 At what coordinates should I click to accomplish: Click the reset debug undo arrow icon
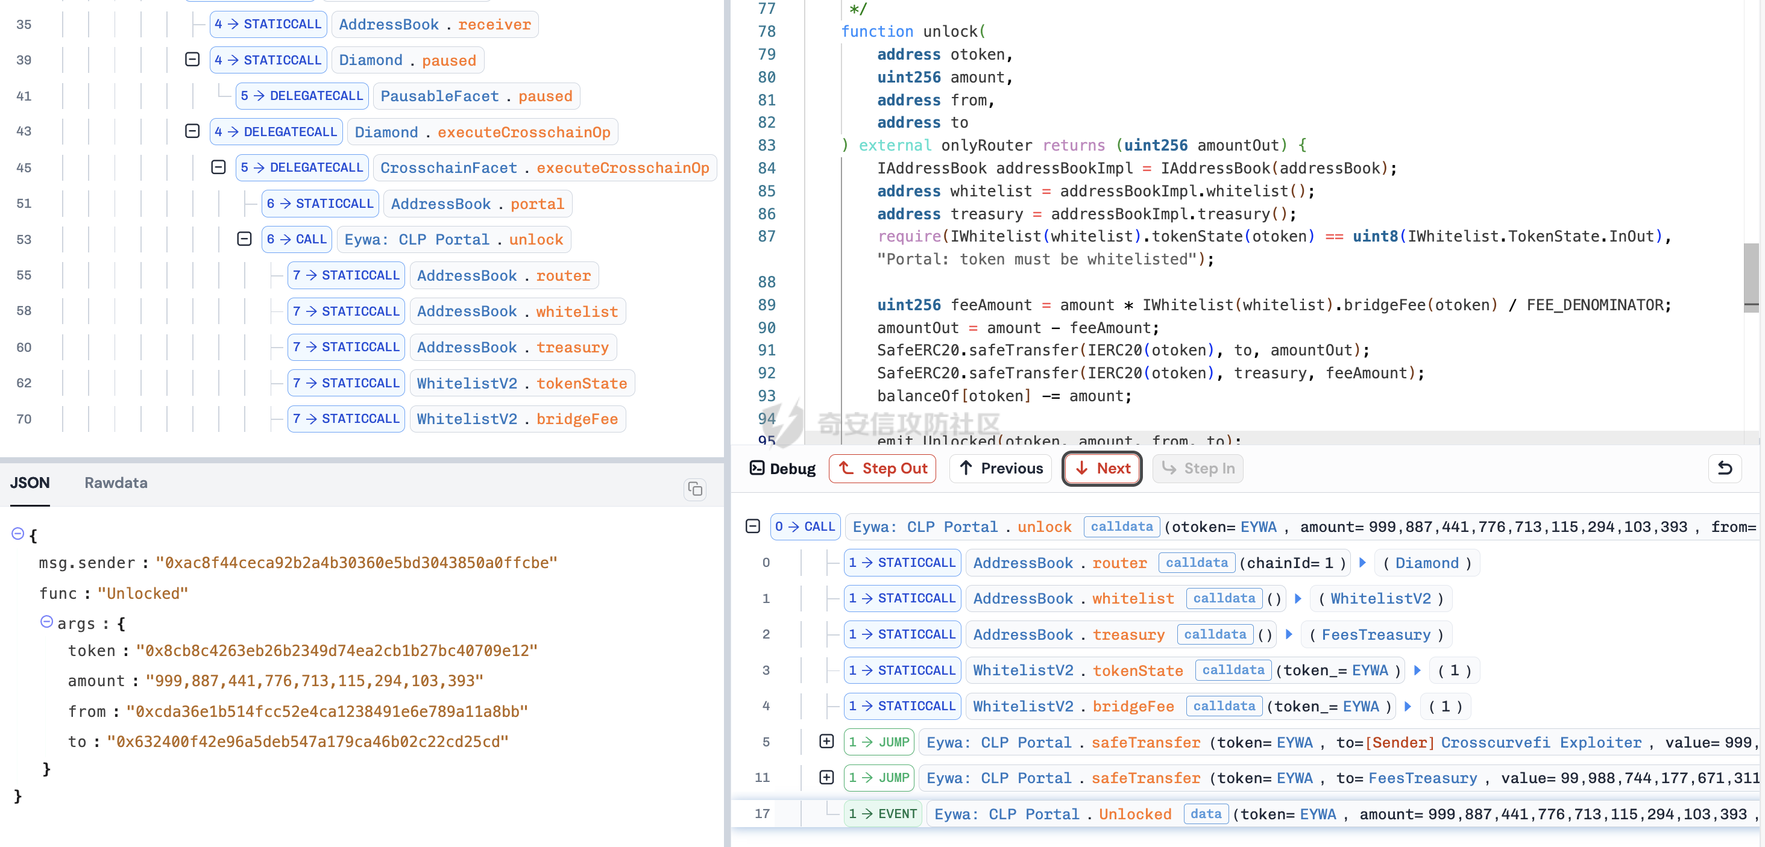tap(1725, 468)
